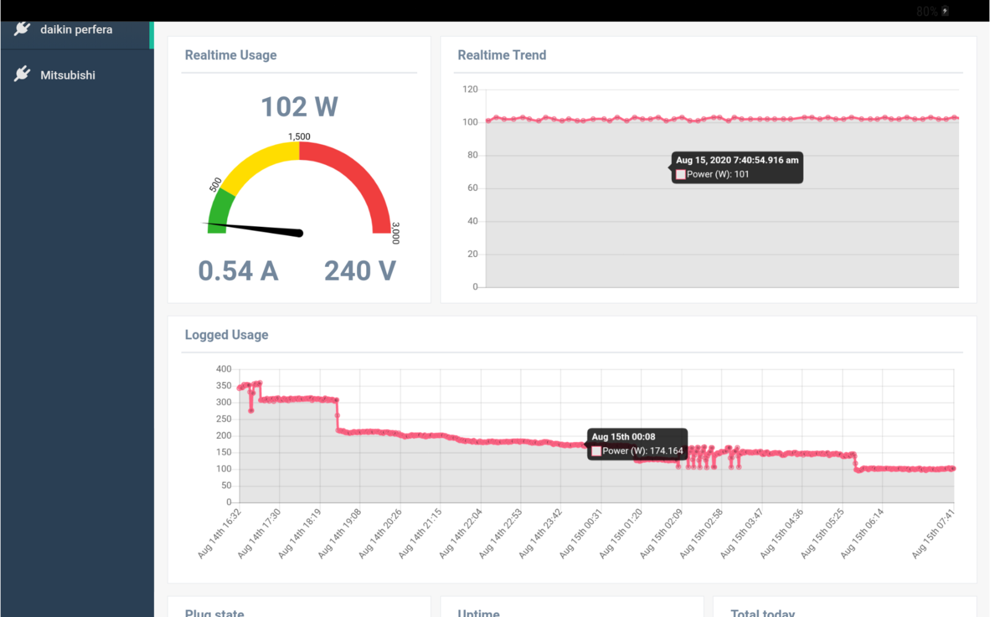Click the Aug 15th 07:41 axis label
This screenshot has height=617, width=990.
(933, 534)
